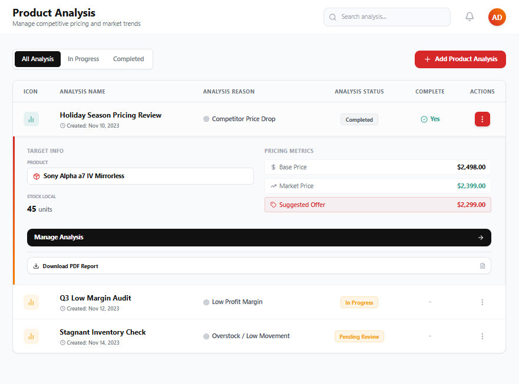Viewport: 519px width, 384px height.
Task: Click the Product Analysis page title
Action: click(x=54, y=13)
